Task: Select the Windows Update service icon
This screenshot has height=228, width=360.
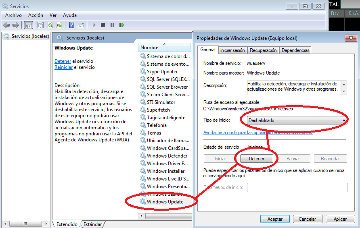Action: click(143, 202)
